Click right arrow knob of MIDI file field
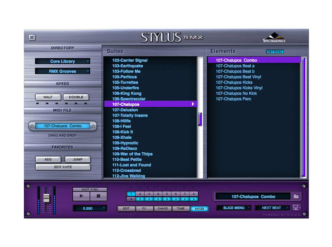 click(93, 126)
